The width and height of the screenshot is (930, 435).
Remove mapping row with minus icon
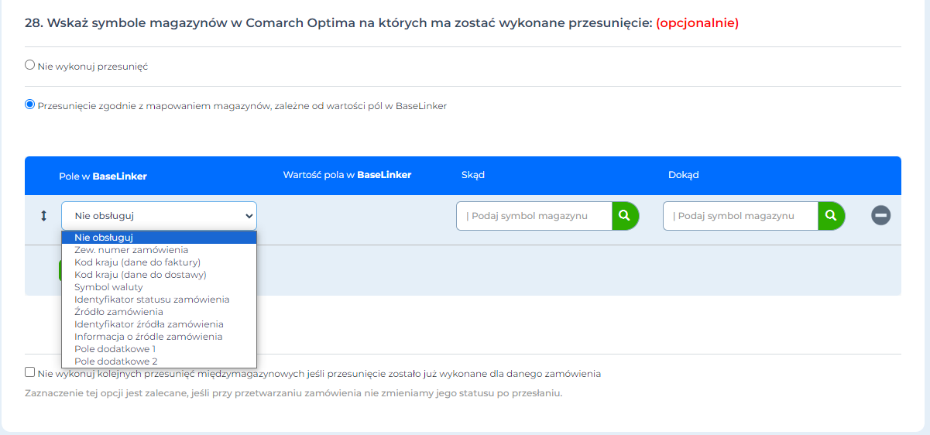click(880, 215)
